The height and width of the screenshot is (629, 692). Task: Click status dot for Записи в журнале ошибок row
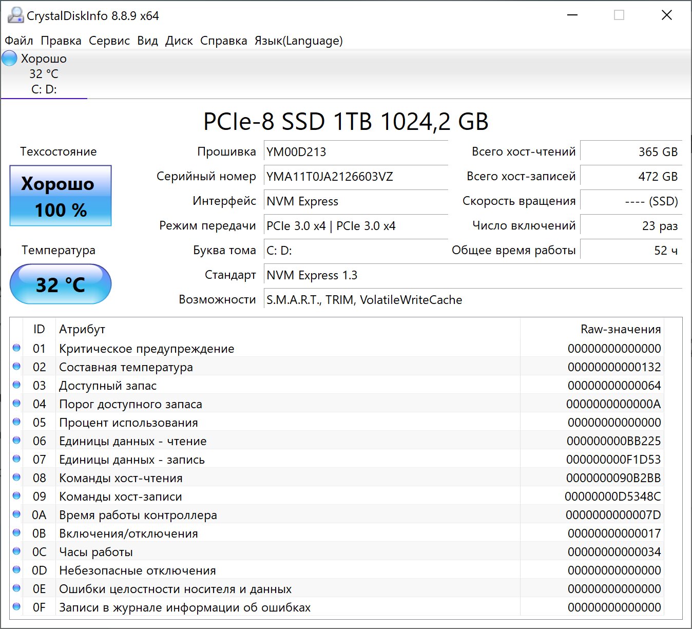16,607
